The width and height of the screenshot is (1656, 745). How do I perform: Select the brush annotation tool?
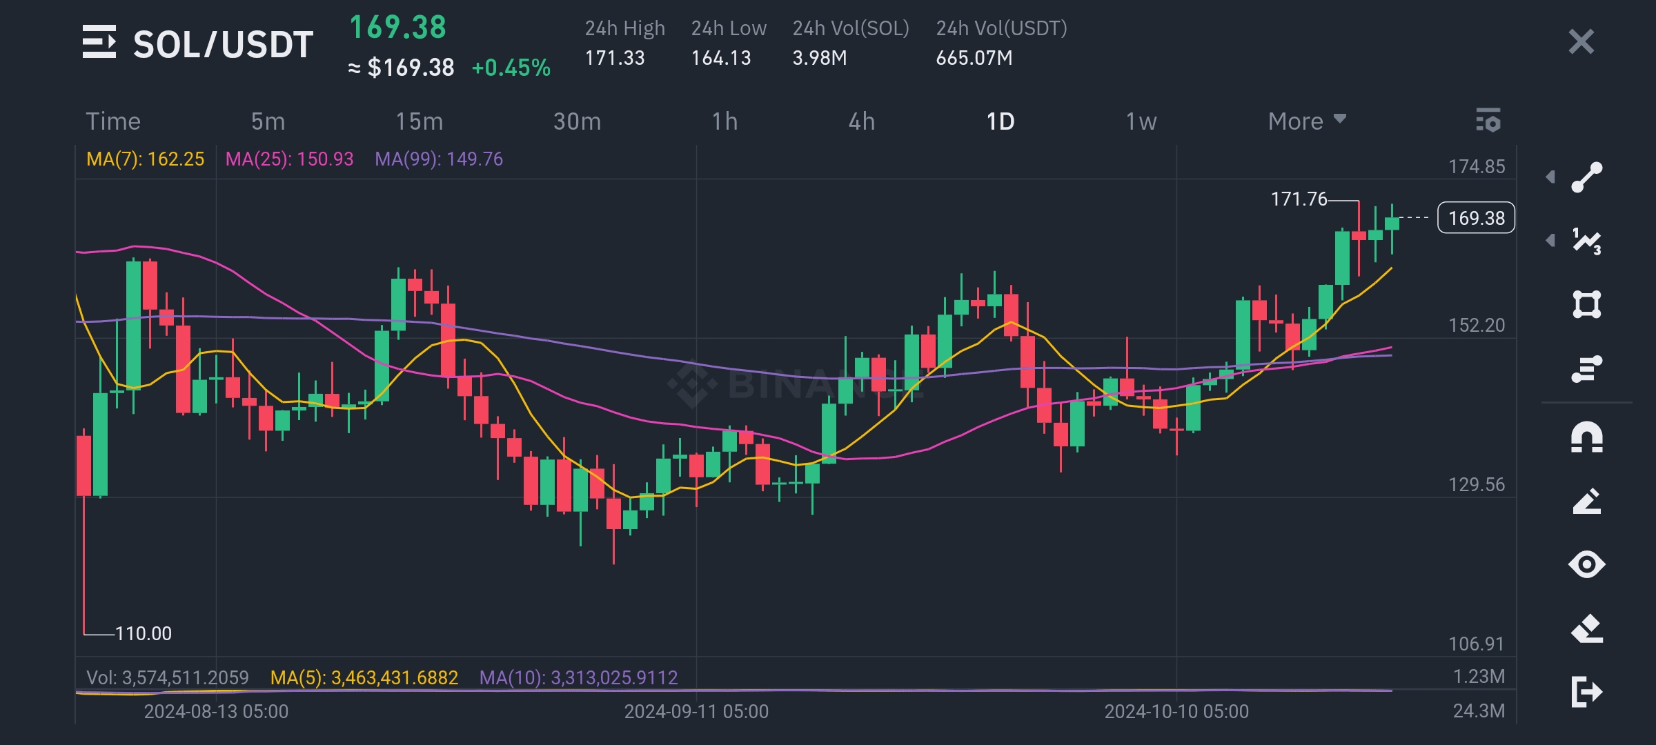click(1586, 501)
